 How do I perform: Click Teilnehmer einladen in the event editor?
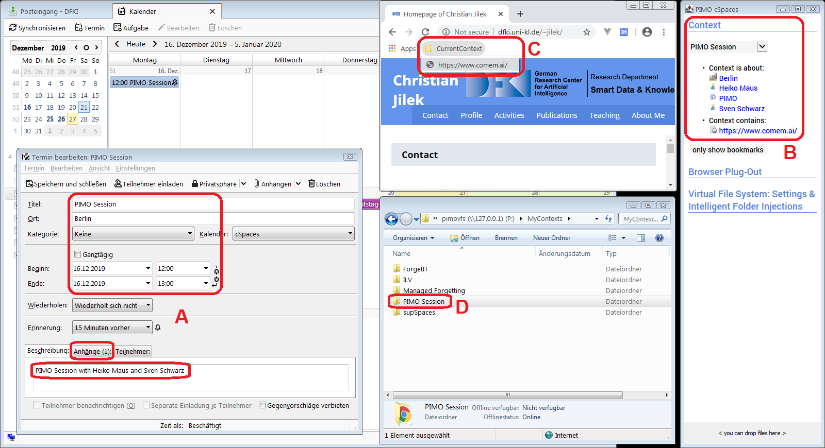(148, 184)
